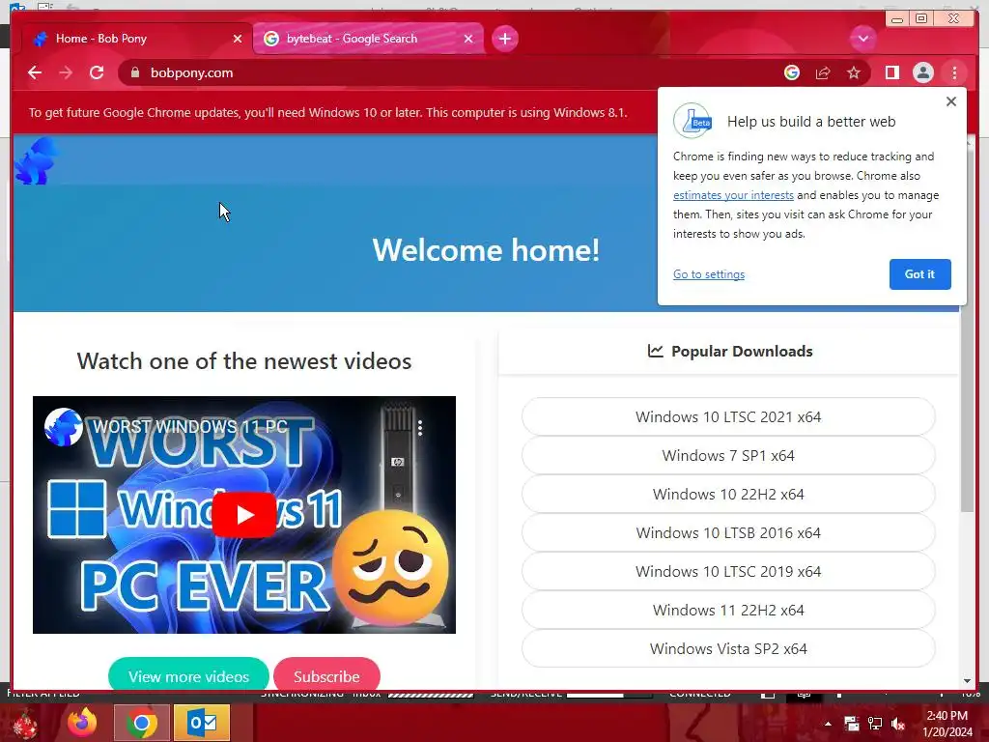Switch to the Home - Bob Pony tab
Image resolution: width=989 pixels, height=742 pixels.
(136, 39)
